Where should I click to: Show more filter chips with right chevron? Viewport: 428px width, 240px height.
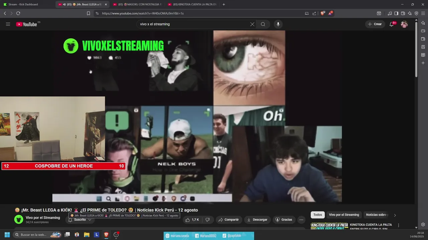[395, 215]
